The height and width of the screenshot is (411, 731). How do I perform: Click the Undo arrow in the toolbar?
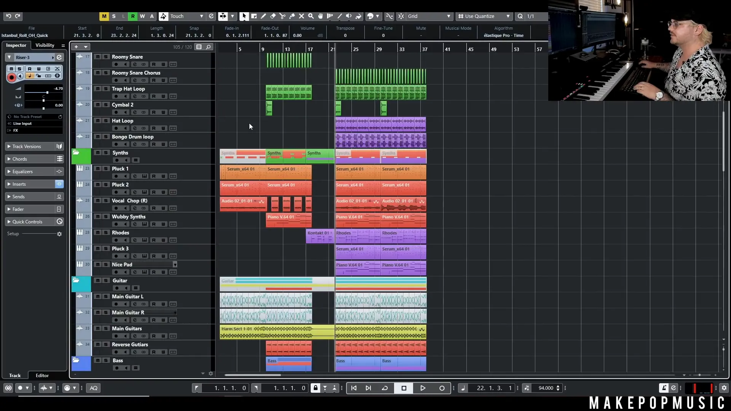pos(8,16)
